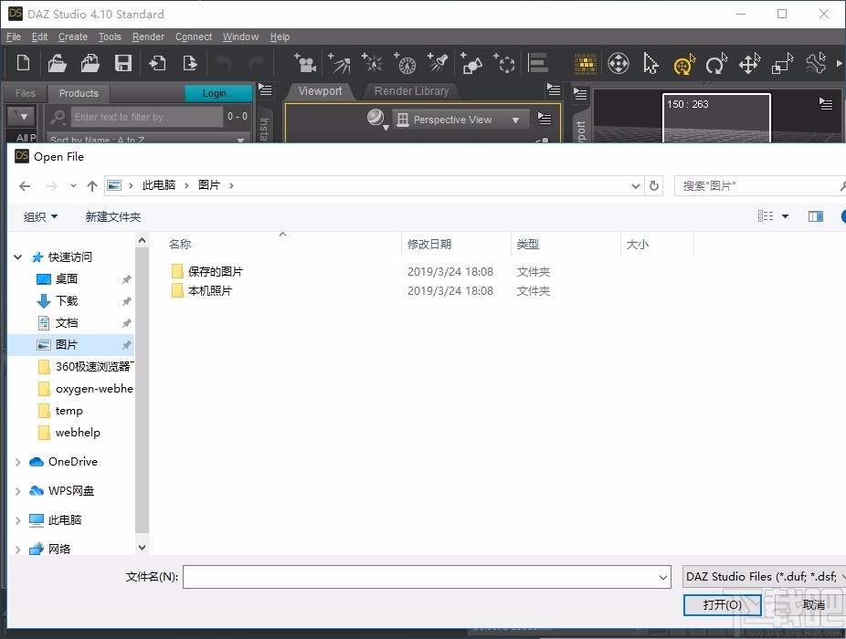This screenshot has height=639, width=846.
Task: Open the Perspective View dropdown
Action: click(459, 120)
